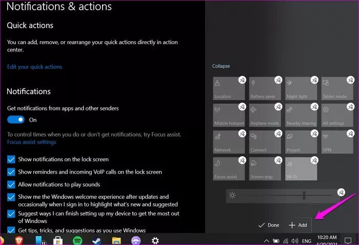Unpin the Screen snip tile
This screenshot has width=359, height=245.
coord(278,160)
